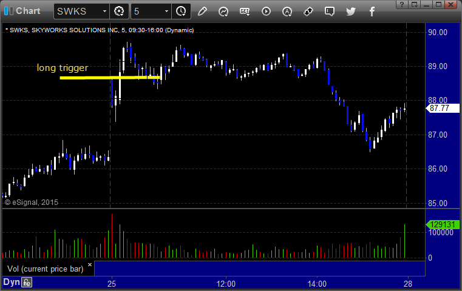Select the pencil drawing tools icon
This screenshot has width=462, height=291.
[202, 12]
